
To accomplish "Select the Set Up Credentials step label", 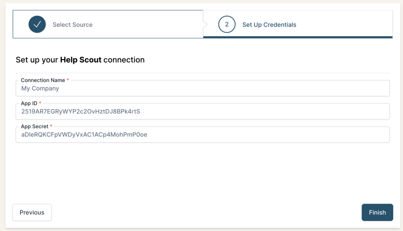I will (x=269, y=25).
